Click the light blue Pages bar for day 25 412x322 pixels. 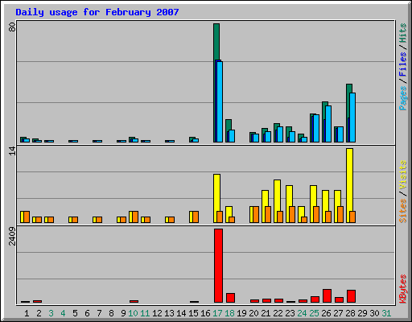[x=316, y=129]
